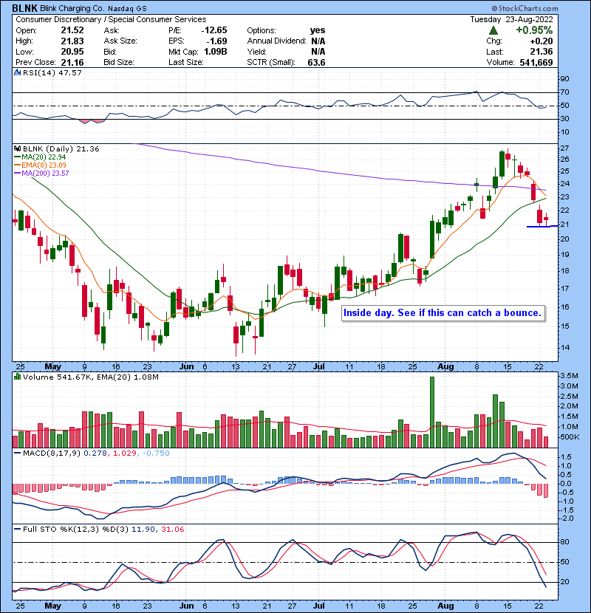Select the MA(200) 23.57 purple legend entry

click(41, 173)
